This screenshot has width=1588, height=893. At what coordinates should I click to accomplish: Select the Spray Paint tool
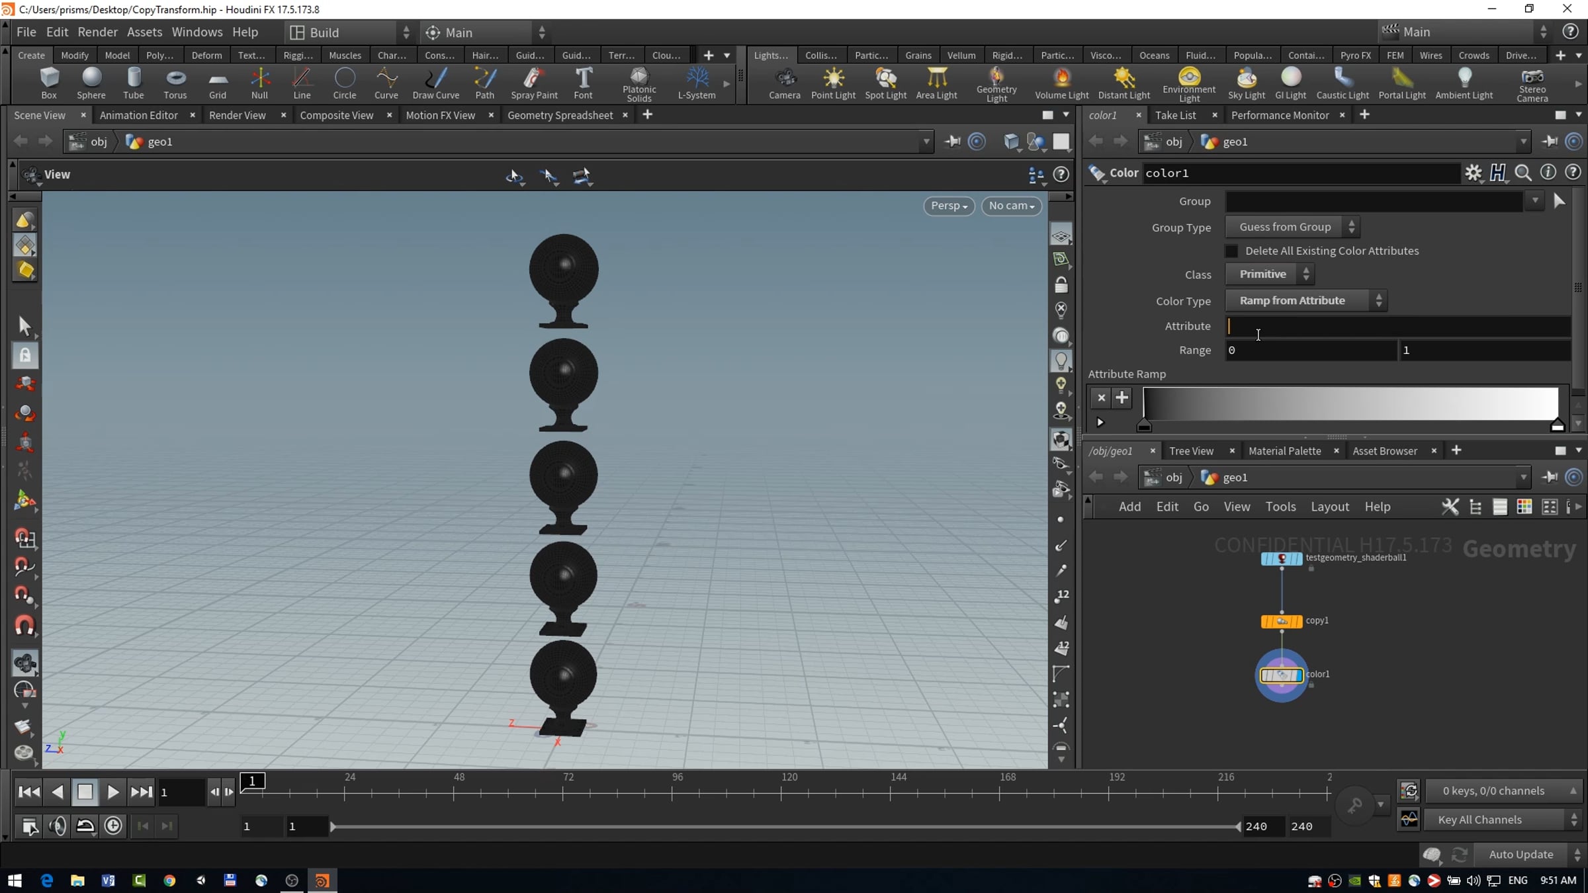(x=534, y=83)
